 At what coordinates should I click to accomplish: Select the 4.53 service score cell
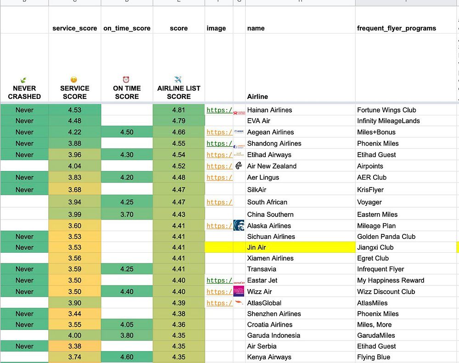(x=75, y=110)
